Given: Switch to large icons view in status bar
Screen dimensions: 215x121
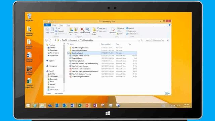Looking at the screenshot, I should (x=169, y=93).
